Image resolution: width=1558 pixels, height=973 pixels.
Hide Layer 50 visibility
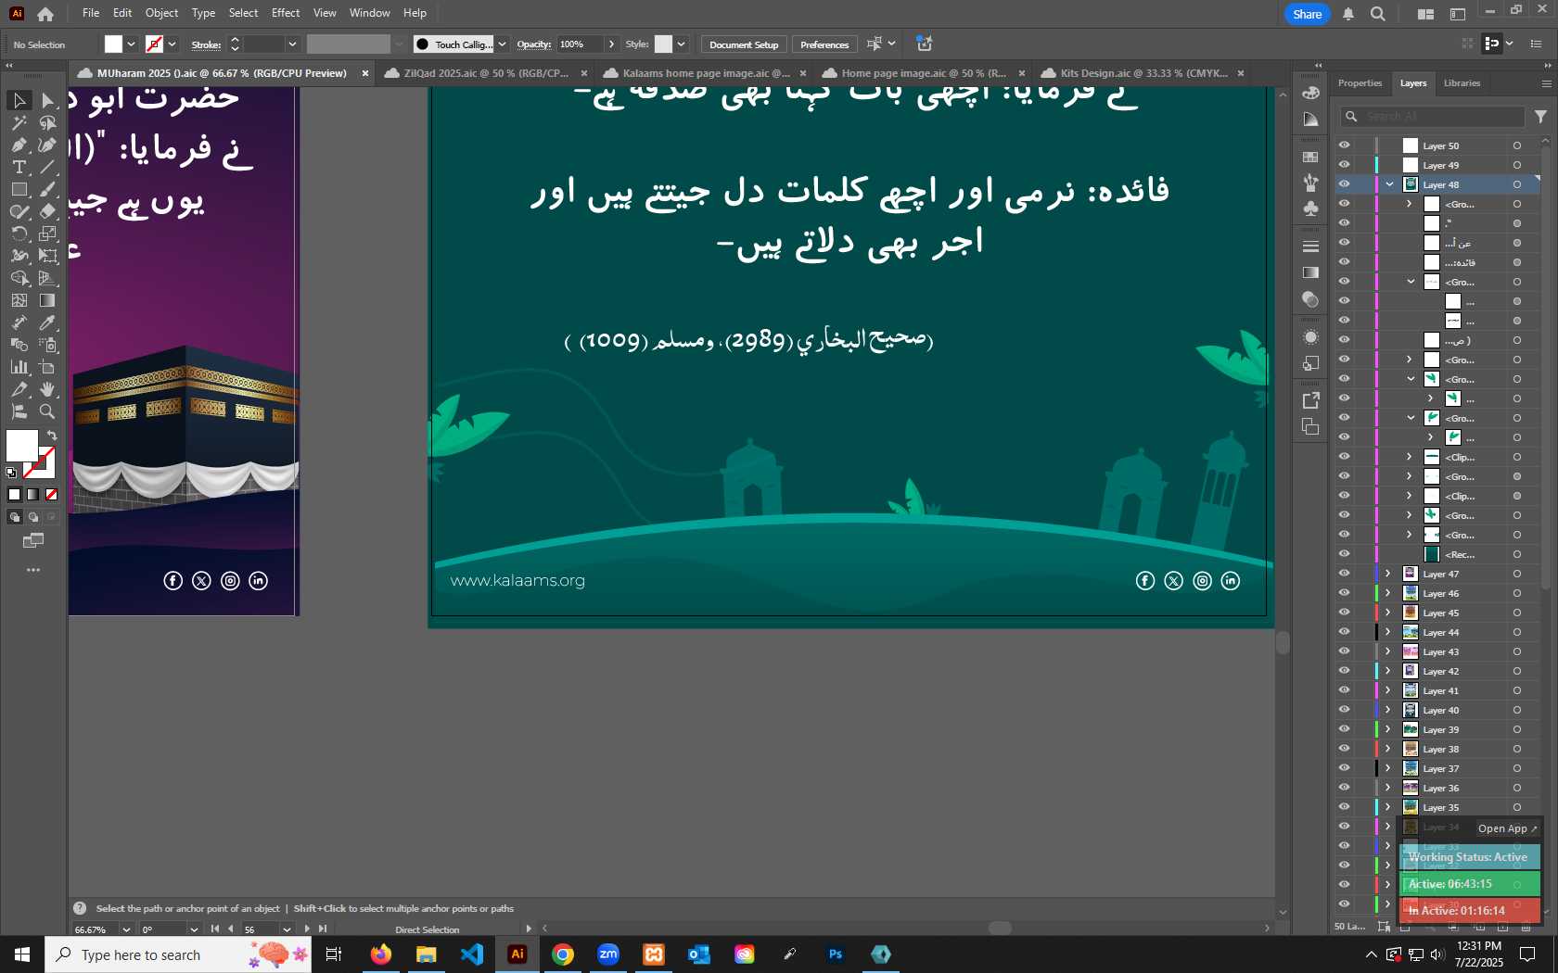click(1344, 145)
